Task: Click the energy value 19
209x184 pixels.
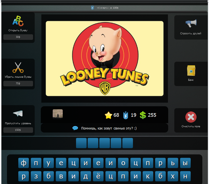Action: coord(134,115)
